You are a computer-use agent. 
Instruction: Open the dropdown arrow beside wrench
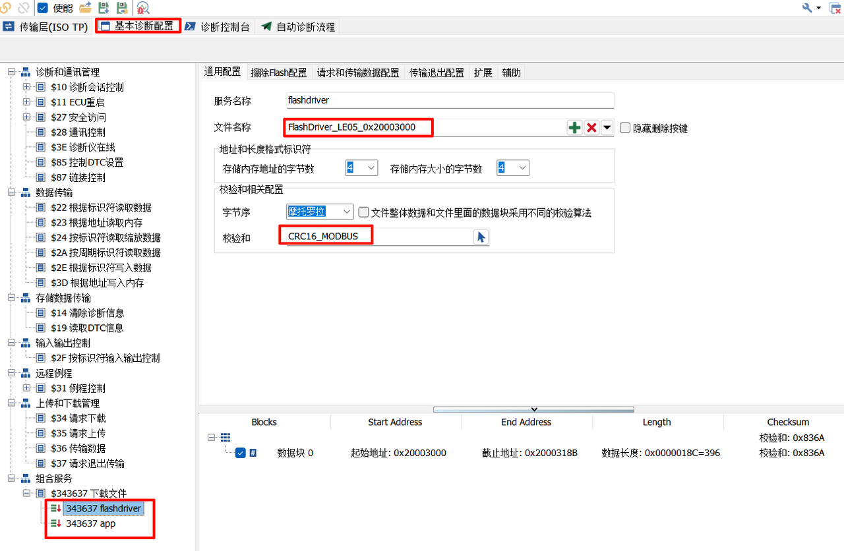818,8
